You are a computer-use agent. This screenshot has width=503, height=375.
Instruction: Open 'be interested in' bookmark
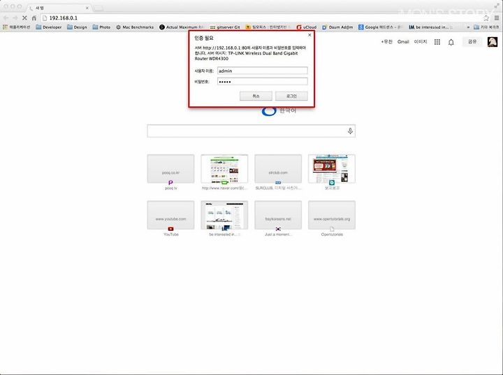pos(430,27)
